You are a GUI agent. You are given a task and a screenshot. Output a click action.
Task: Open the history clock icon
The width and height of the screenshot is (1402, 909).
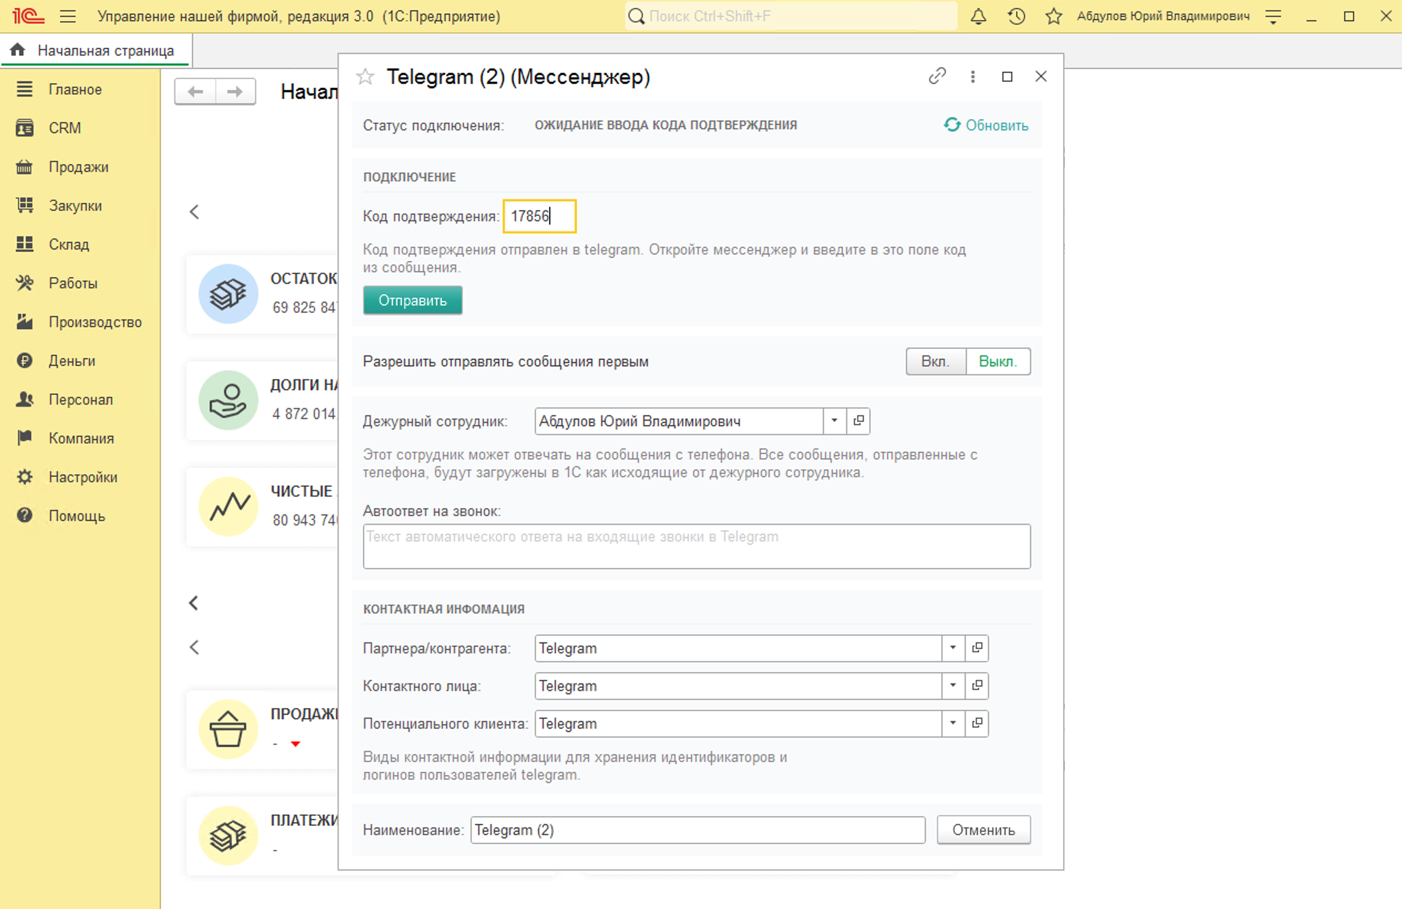click(1016, 17)
